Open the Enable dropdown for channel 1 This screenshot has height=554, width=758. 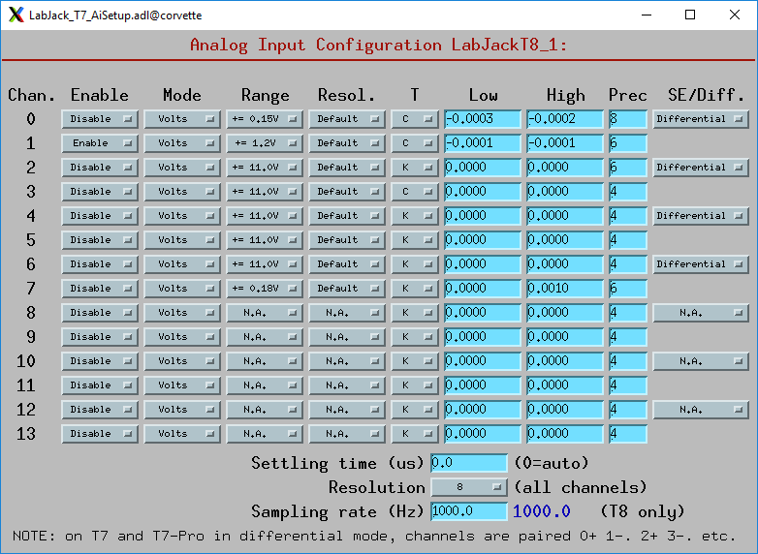click(100, 143)
